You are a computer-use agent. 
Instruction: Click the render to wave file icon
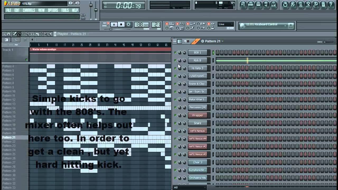pos(301,4)
